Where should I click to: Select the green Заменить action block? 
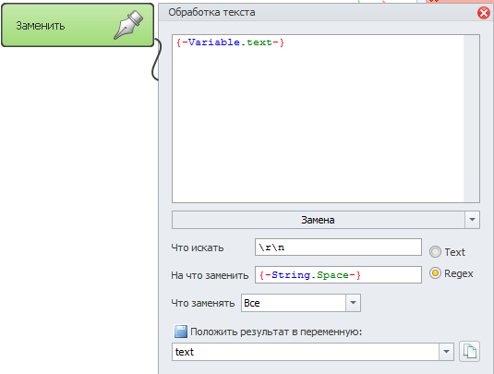pos(78,25)
